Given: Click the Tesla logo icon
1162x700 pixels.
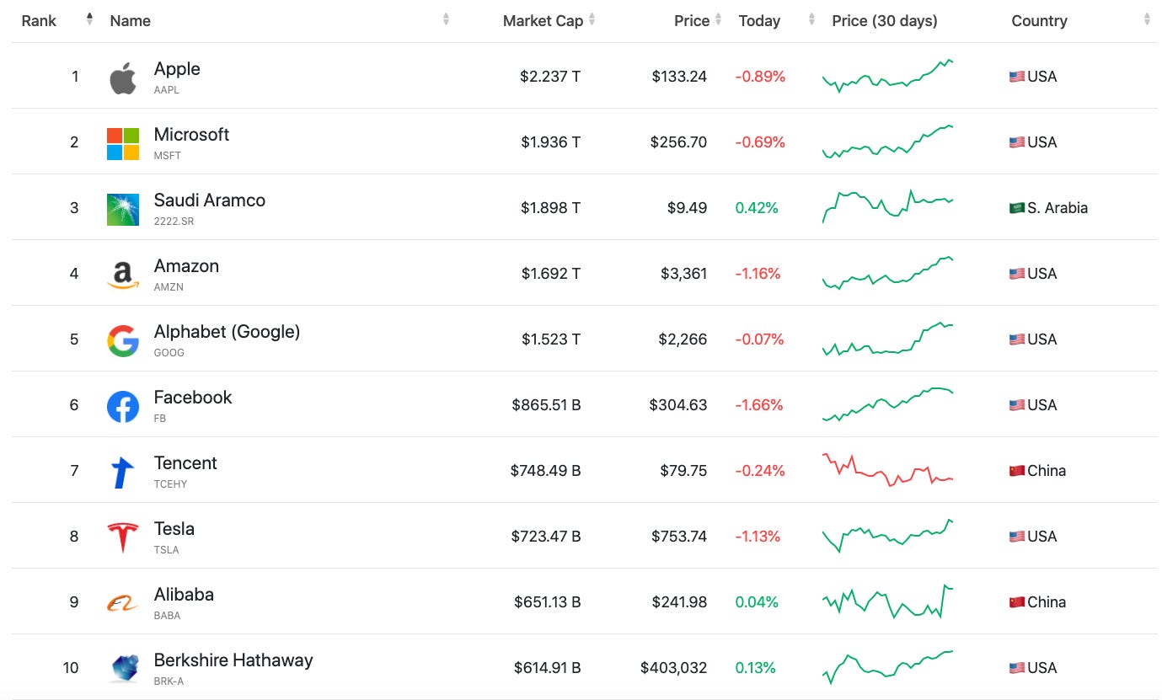Looking at the screenshot, I should point(123,537).
